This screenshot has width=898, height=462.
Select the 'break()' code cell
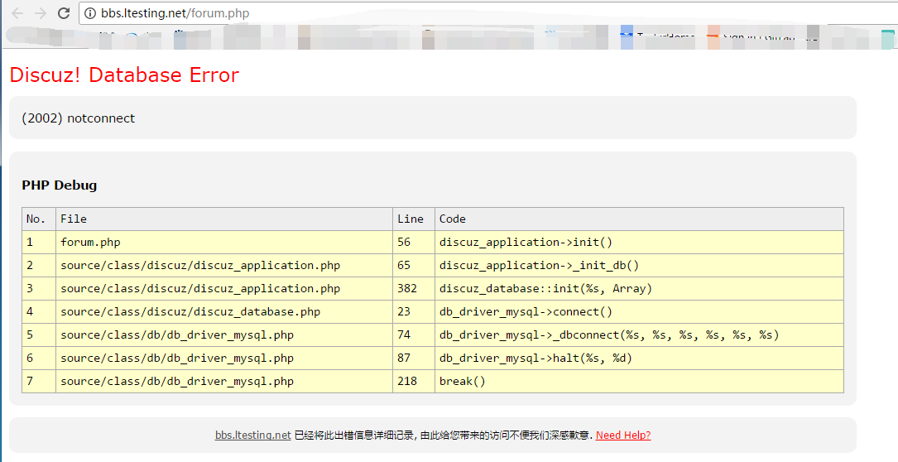(639, 381)
